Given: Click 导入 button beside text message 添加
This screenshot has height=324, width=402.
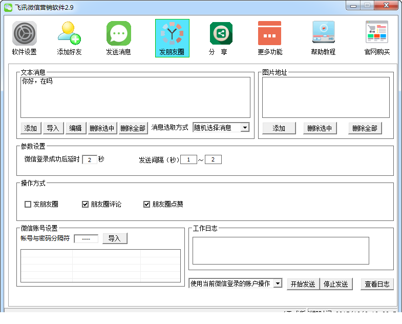Looking at the screenshot, I should point(53,128).
